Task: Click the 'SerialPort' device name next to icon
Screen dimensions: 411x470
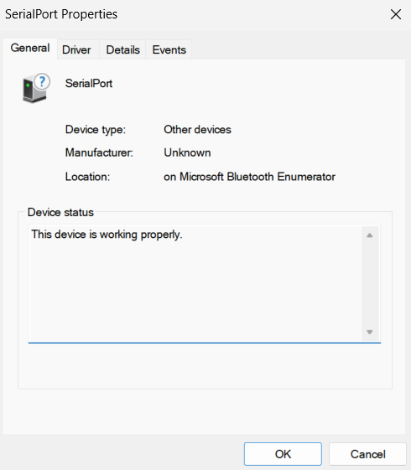Action: [x=89, y=83]
